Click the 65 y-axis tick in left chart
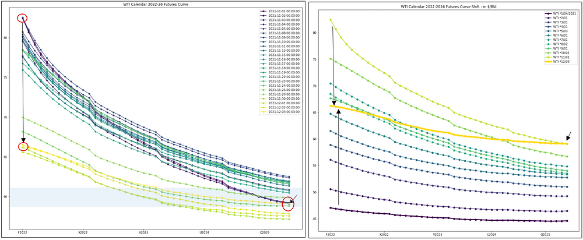The width and height of the screenshot is (583, 240). 6,157
